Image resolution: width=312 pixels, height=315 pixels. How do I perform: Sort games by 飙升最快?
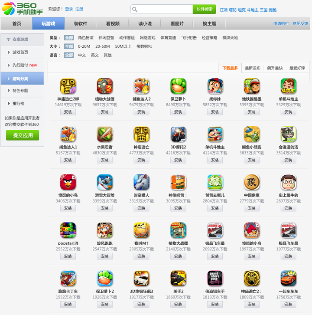tap(275, 68)
